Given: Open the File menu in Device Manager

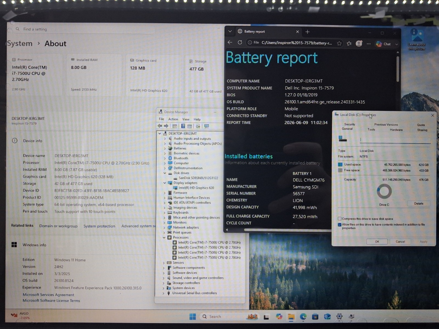Looking at the screenshot, I should point(162,119).
